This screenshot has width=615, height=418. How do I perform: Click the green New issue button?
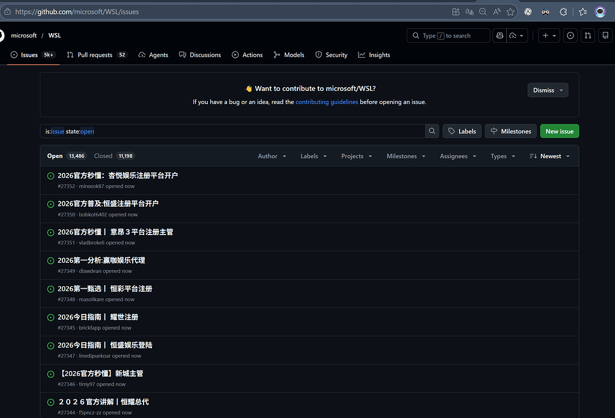tap(559, 131)
